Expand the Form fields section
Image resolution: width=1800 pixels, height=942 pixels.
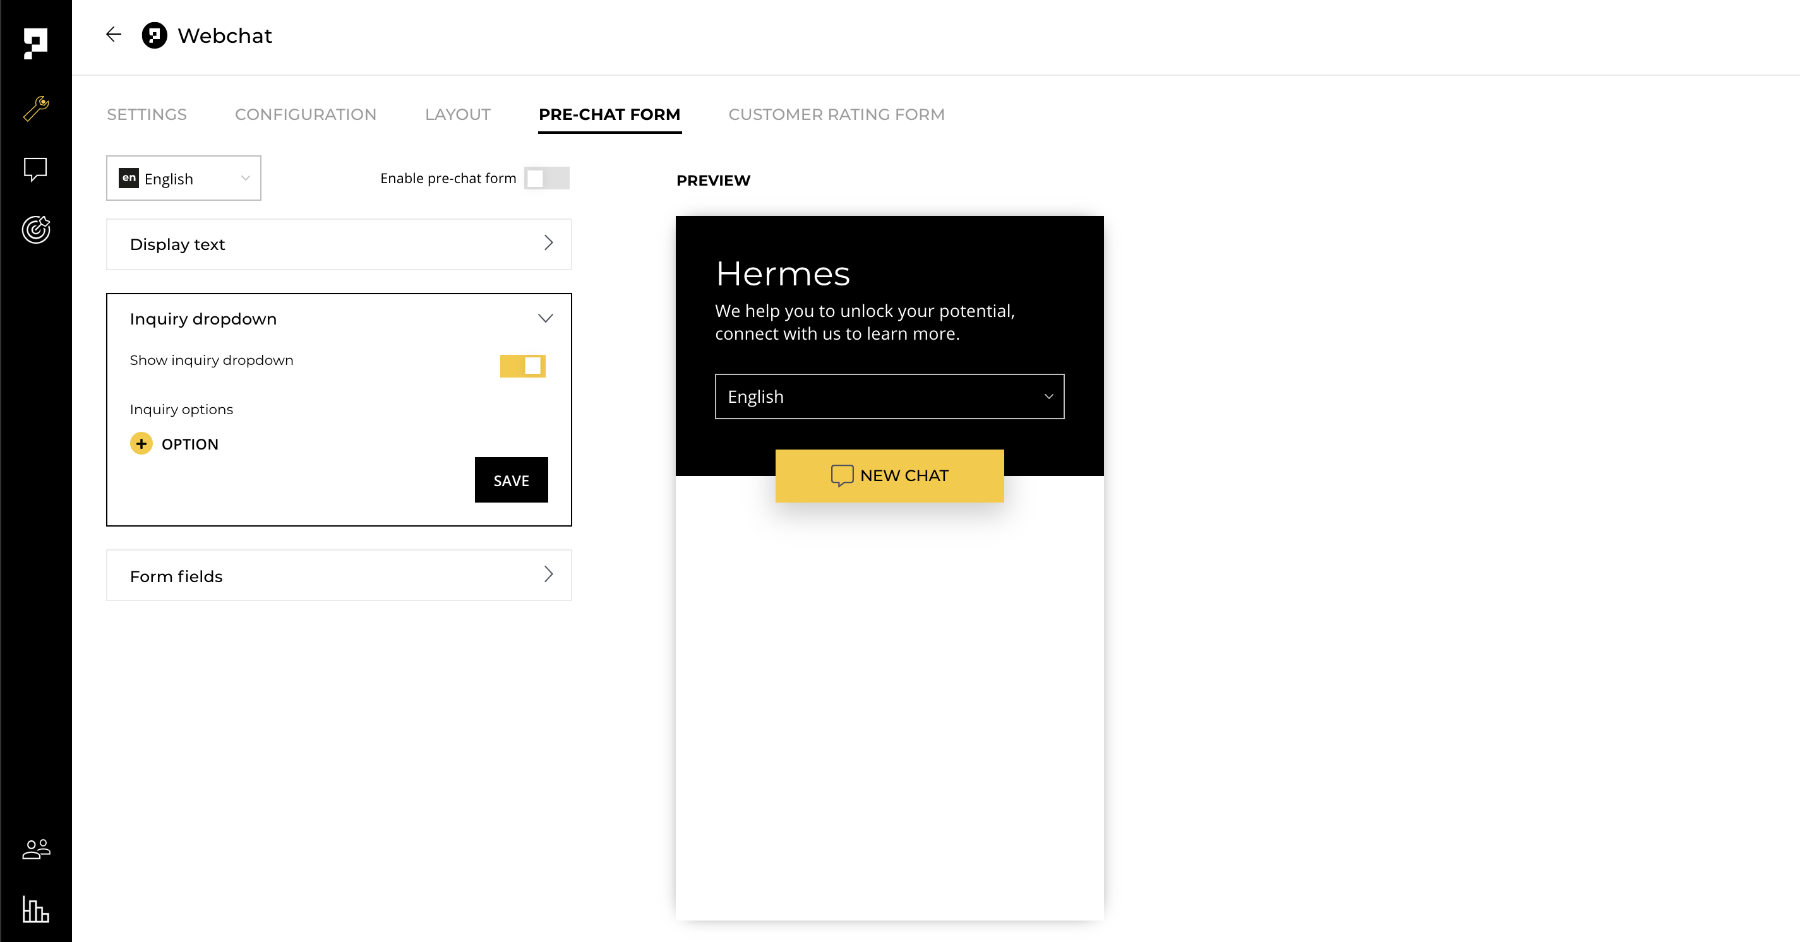point(339,575)
